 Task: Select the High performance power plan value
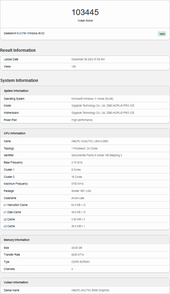tap(82, 120)
